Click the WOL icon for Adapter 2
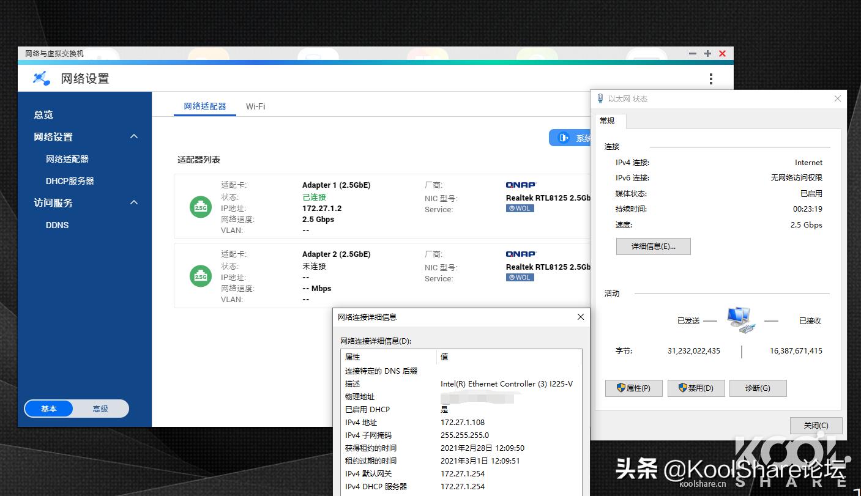Screen dimensions: 861x496 pyautogui.click(x=520, y=277)
